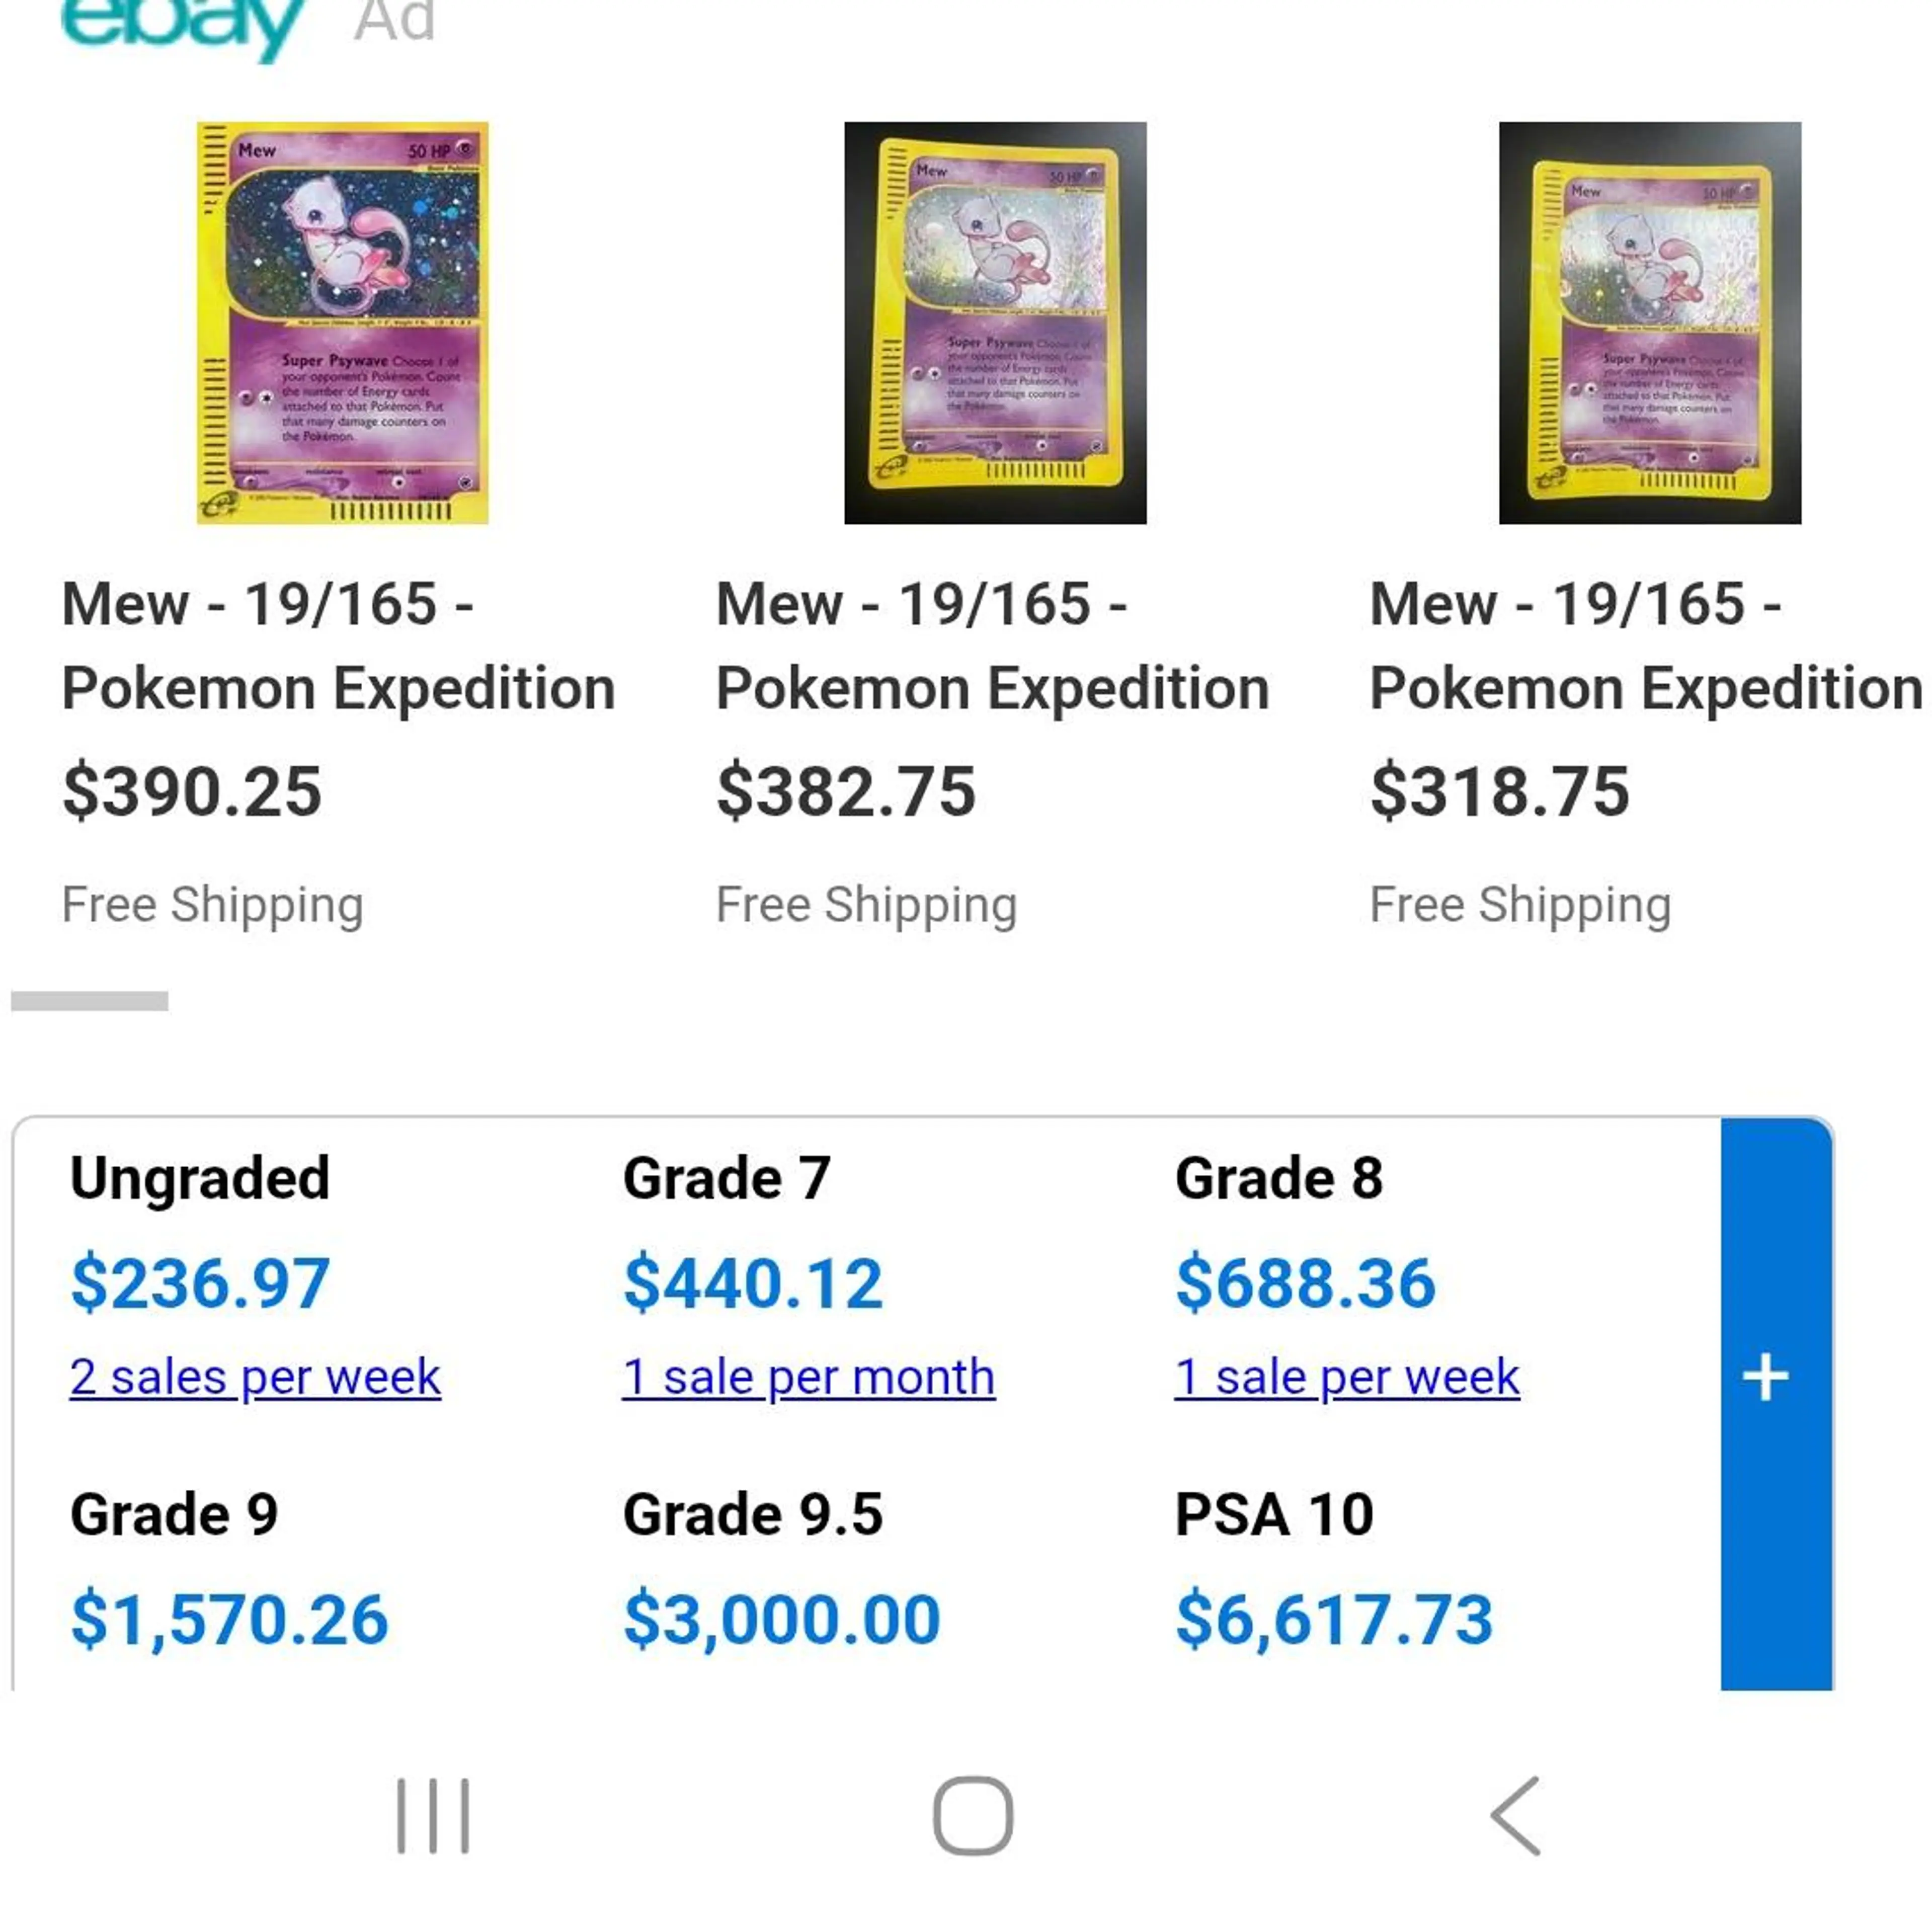Open the $390.25 Mew card image

tap(342, 323)
